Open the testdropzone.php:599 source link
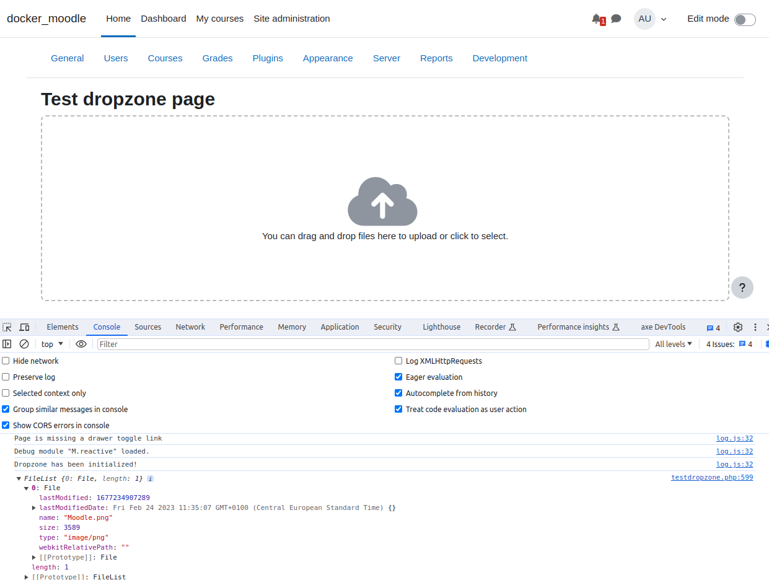The height and width of the screenshot is (580, 769). pos(712,478)
